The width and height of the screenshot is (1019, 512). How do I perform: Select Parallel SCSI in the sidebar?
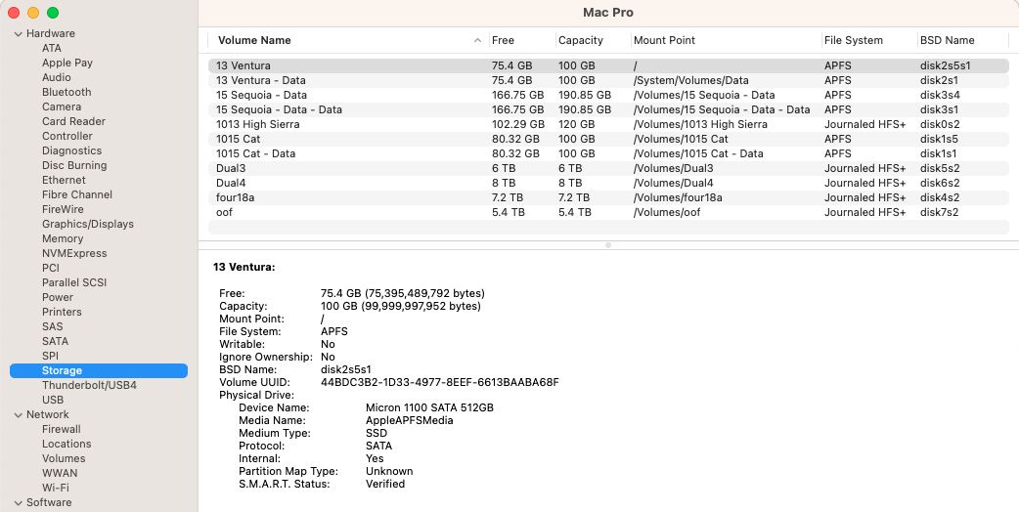[x=74, y=283]
